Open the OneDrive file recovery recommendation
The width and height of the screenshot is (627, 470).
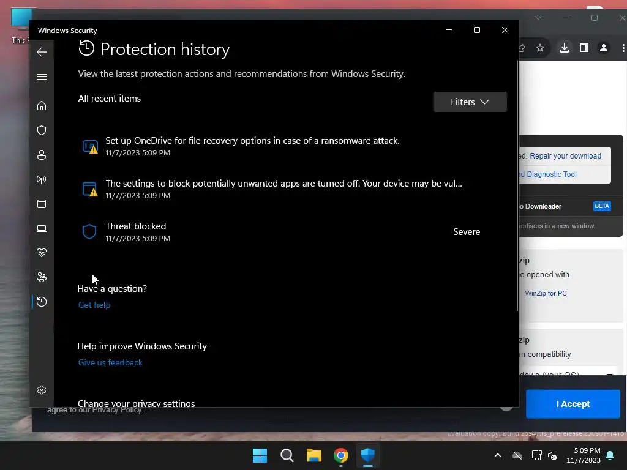coord(280,146)
